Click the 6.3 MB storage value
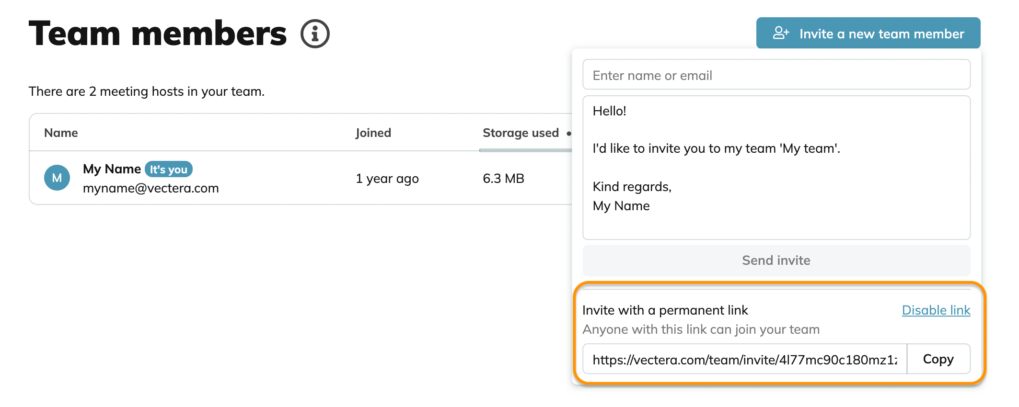The image size is (1019, 407). [503, 179]
